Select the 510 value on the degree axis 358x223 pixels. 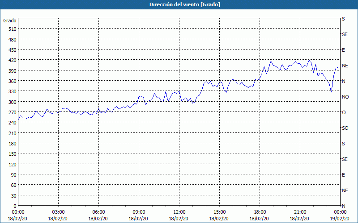[13, 29]
